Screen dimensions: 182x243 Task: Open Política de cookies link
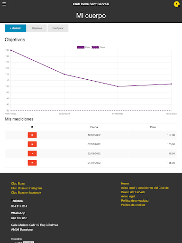pyautogui.click(x=133, y=205)
